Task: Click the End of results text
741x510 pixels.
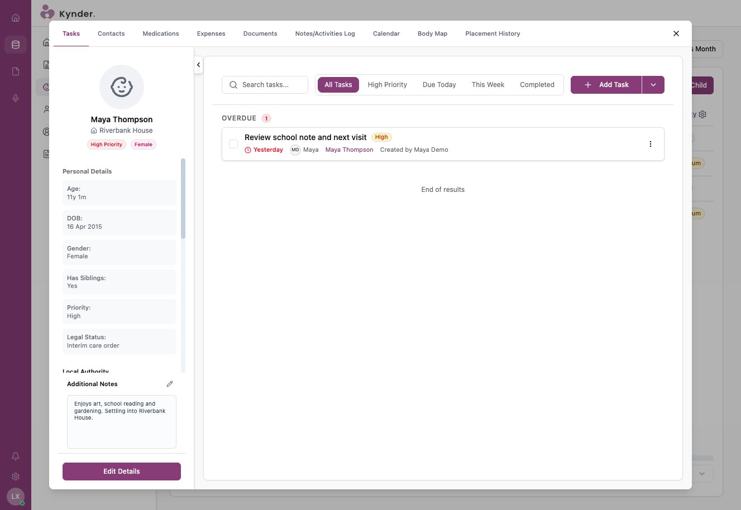Action: pos(443,190)
